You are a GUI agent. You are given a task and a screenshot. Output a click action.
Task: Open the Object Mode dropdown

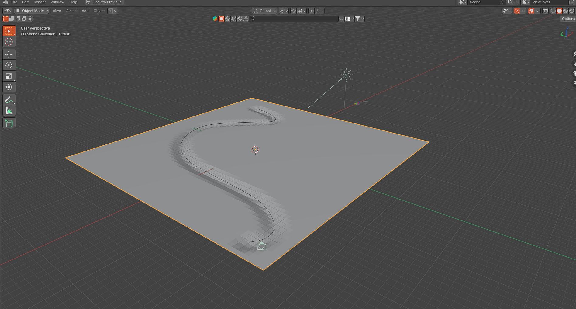(32, 11)
